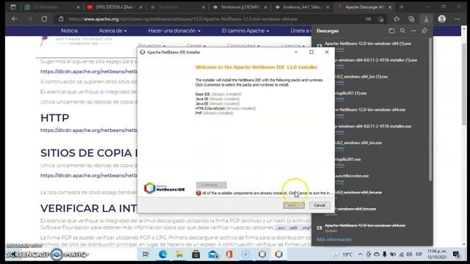Open Office from the taskbar
The height and width of the screenshot is (264, 470).
click(x=229, y=254)
